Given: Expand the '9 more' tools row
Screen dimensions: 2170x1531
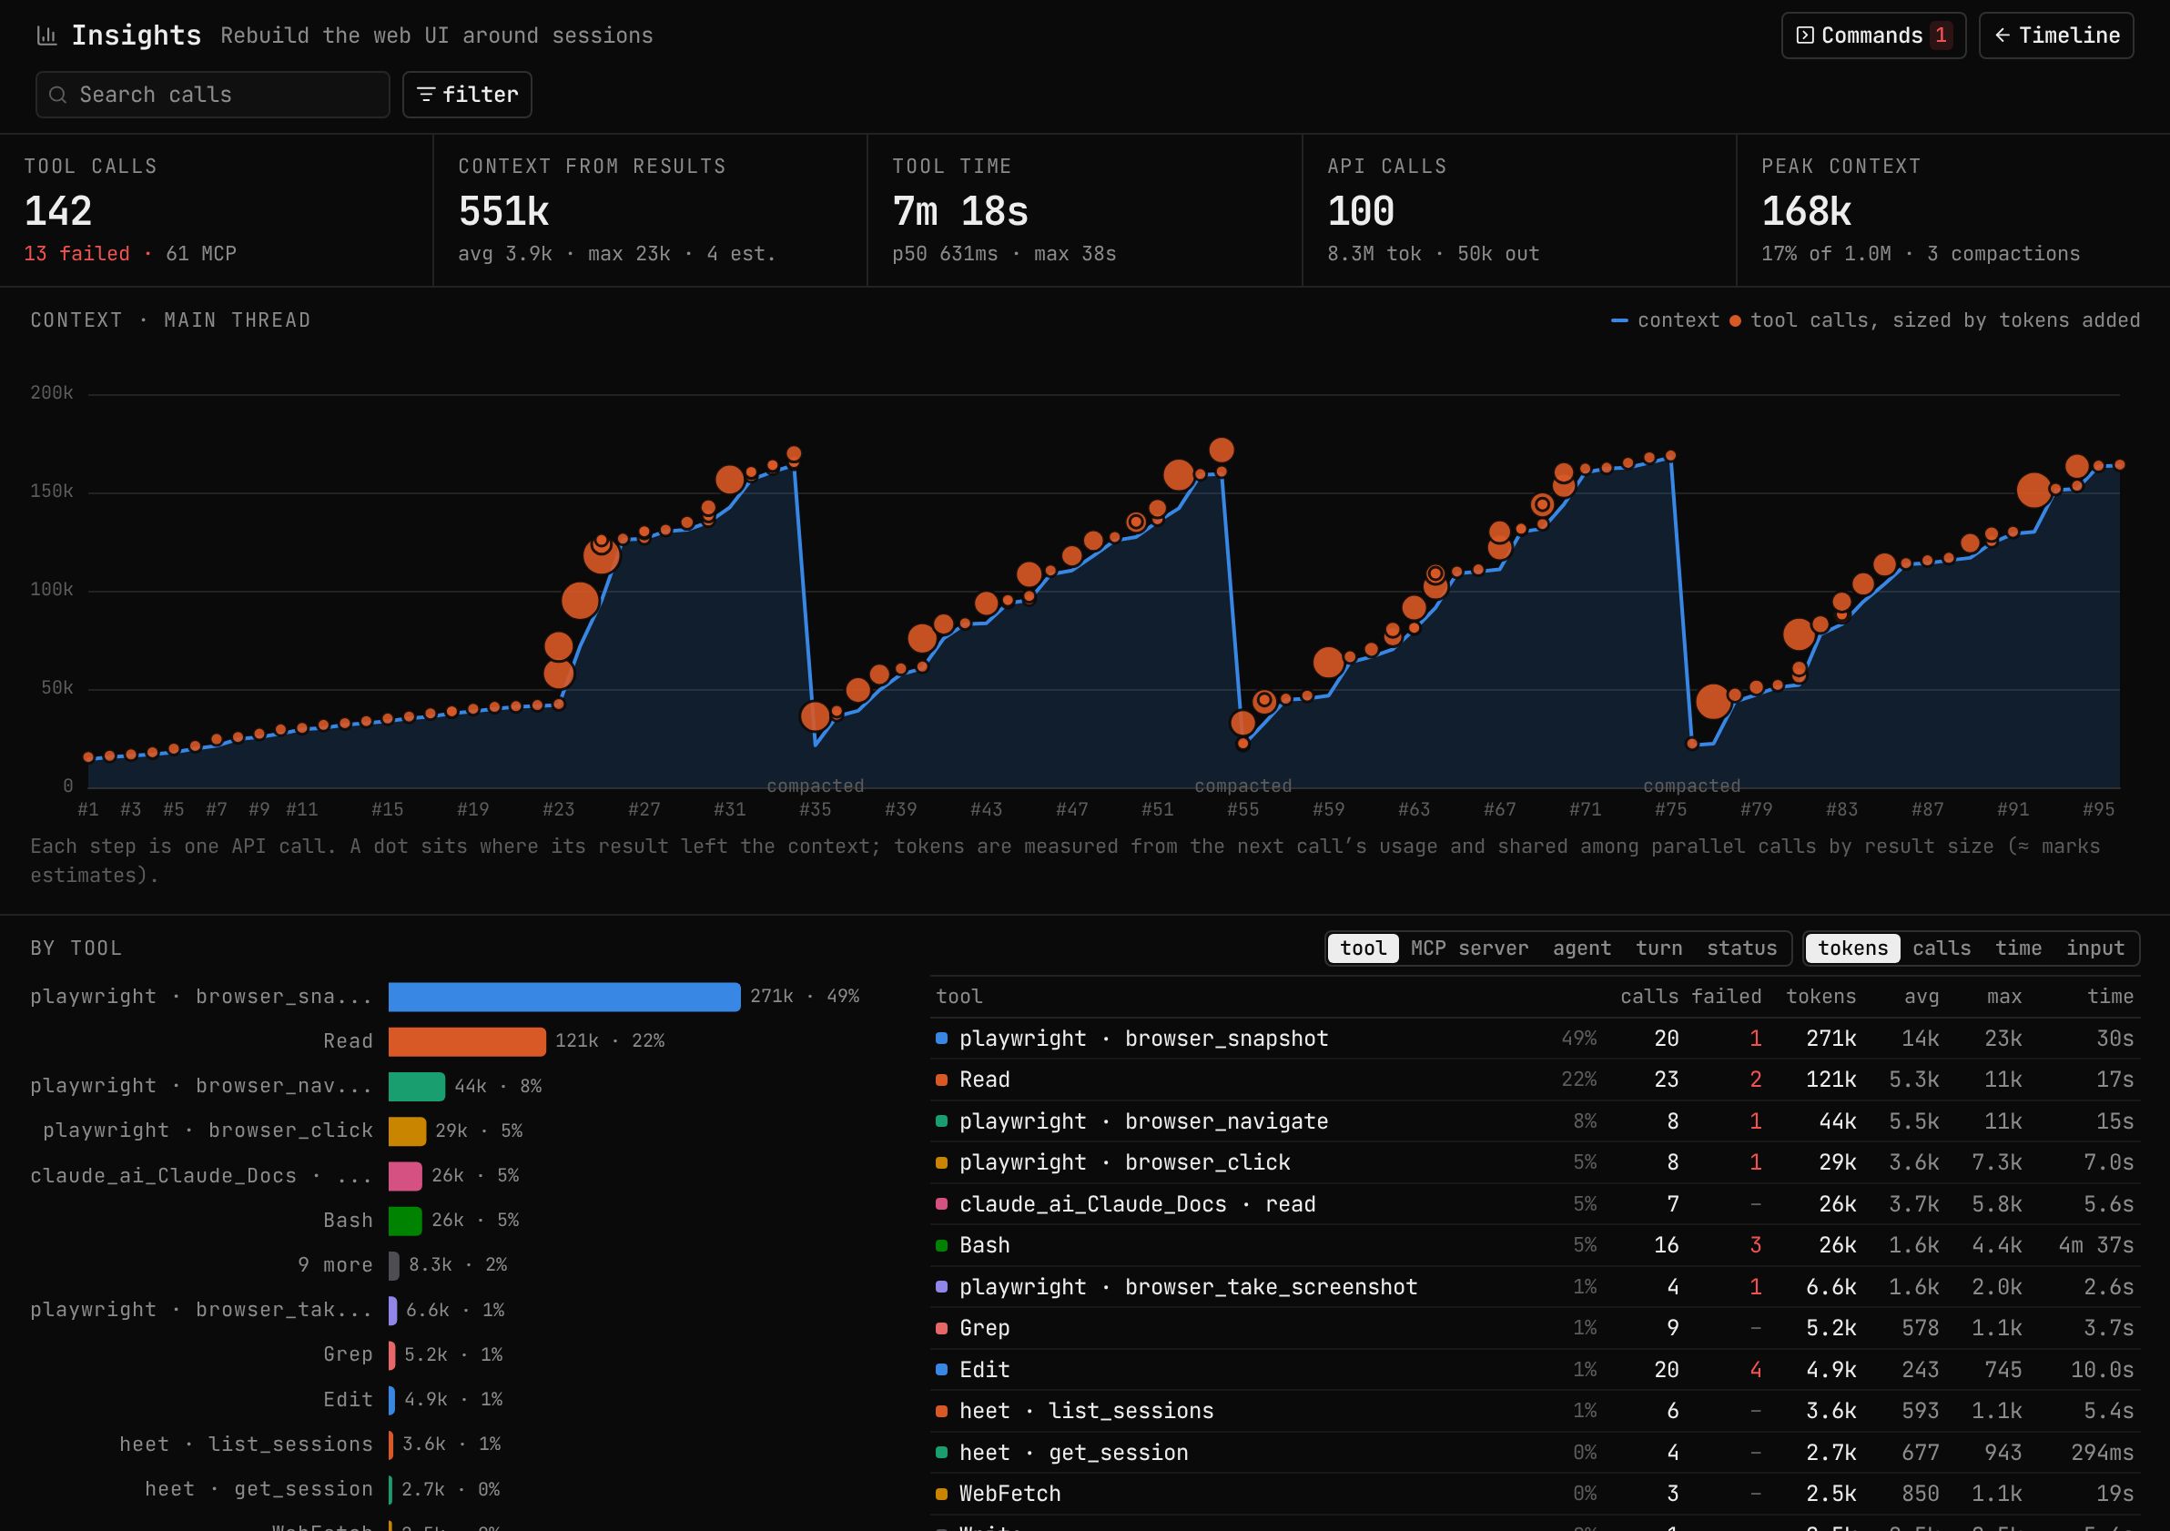Looking at the screenshot, I should click(336, 1264).
